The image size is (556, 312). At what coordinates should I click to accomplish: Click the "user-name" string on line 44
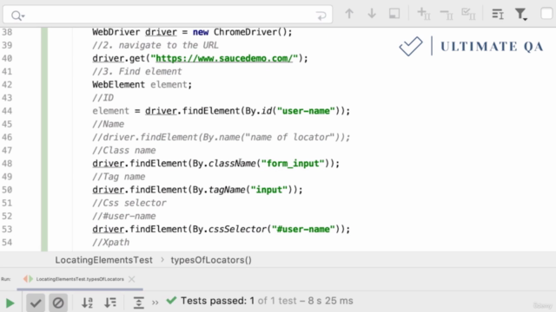306,111
